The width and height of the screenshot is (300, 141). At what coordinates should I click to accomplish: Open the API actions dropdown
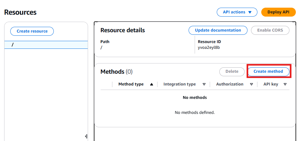point(237,12)
